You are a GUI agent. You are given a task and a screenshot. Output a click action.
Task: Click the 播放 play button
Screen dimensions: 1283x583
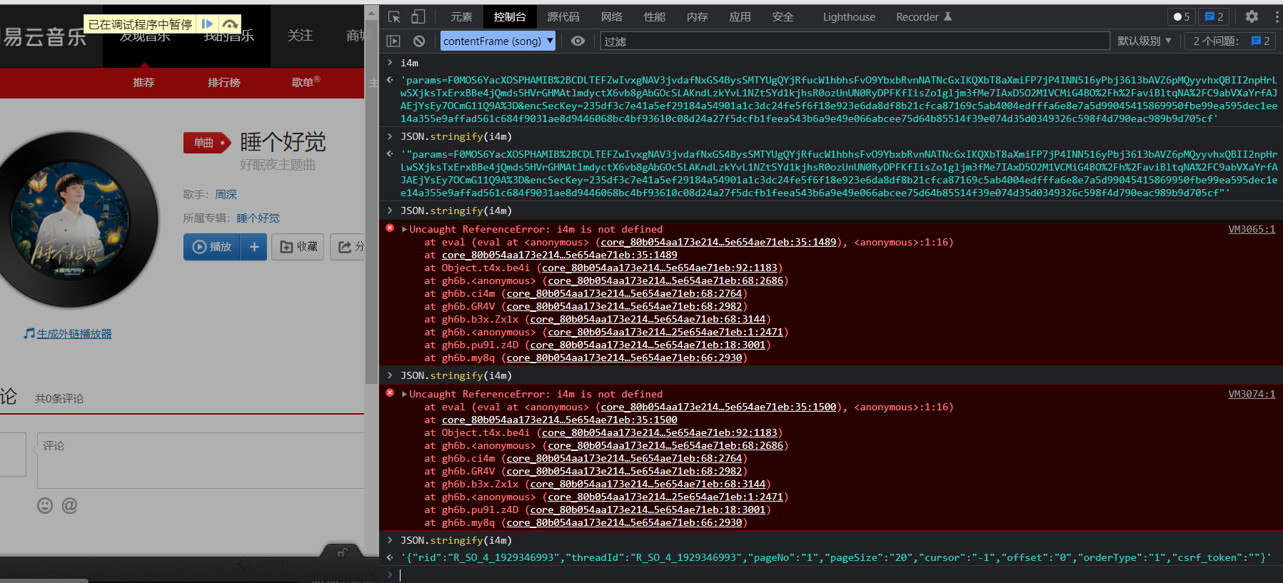pos(212,247)
